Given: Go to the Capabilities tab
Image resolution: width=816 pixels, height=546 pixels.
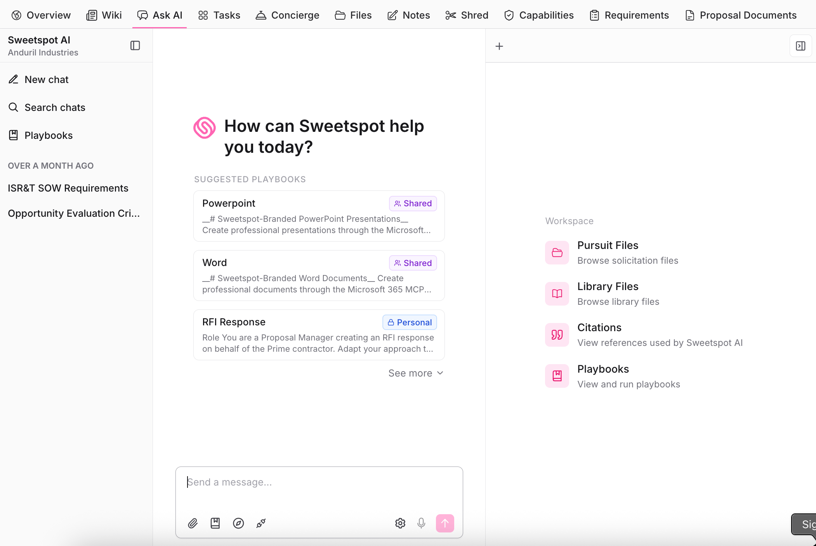Looking at the screenshot, I should pos(539,15).
